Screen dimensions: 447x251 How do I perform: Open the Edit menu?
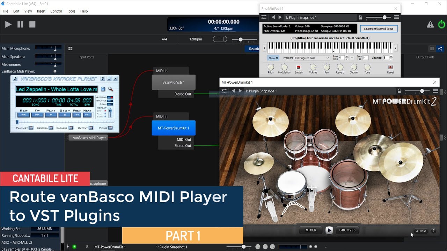[x=16, y=11]
